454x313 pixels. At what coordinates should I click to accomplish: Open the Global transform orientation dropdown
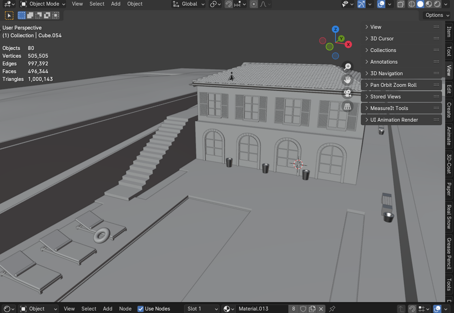189,4
